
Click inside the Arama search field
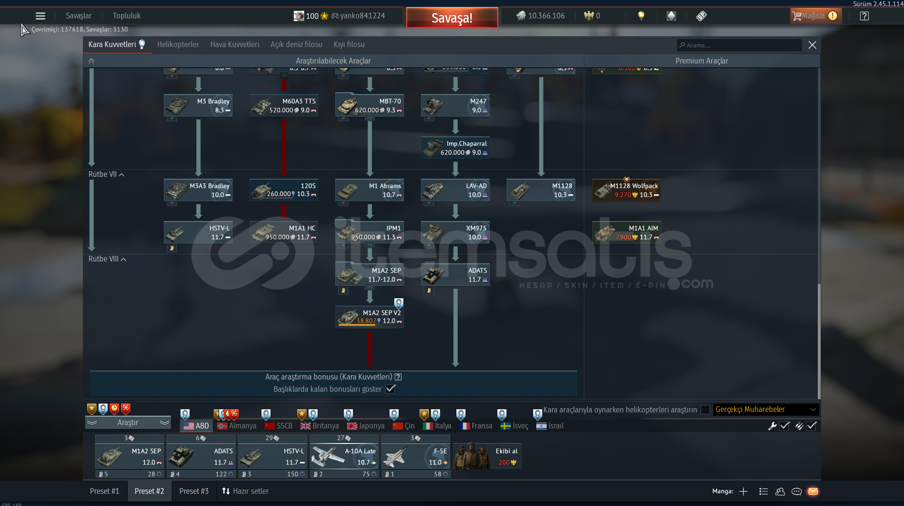739,45
